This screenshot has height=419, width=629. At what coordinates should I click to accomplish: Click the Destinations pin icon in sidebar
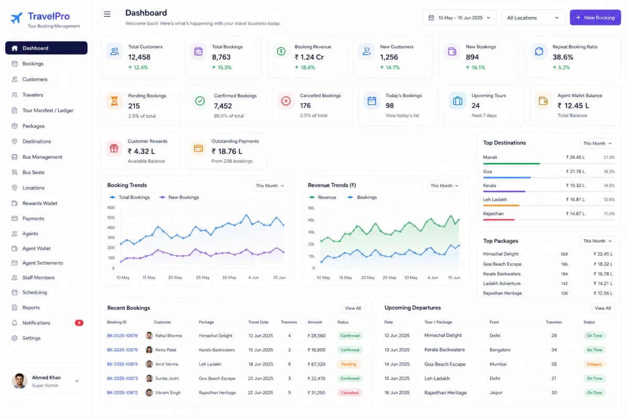(14, 141)
